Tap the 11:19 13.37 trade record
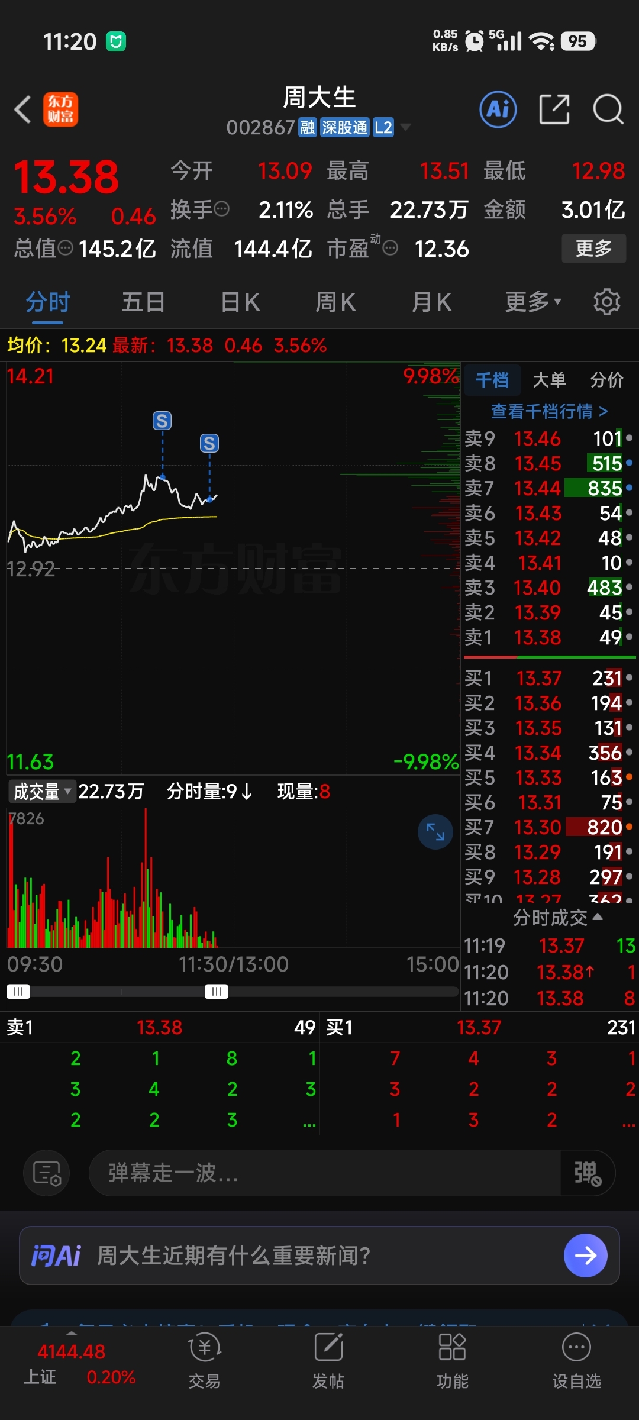The image size is (639, 1420). click(549, 946)
